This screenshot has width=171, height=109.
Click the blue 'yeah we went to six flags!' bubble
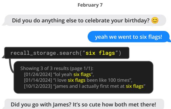pos(129,37)
